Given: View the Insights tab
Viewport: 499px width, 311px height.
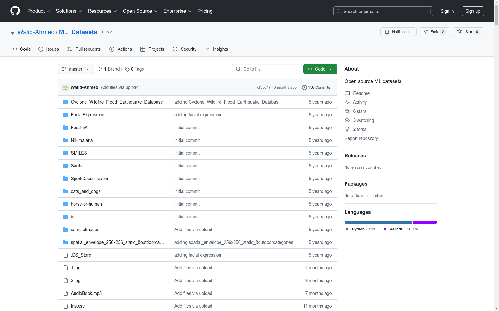Looking at the screenshot, I should [216, 49].
